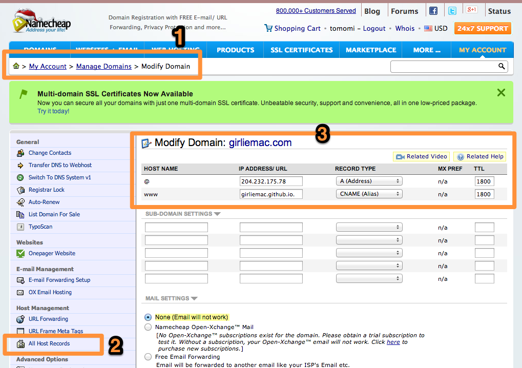The height and width of the screenshot is (368, 522).
Task: Open the SSL Certificates menu tab
Action: pyautogui.click(x=301, y=50)
